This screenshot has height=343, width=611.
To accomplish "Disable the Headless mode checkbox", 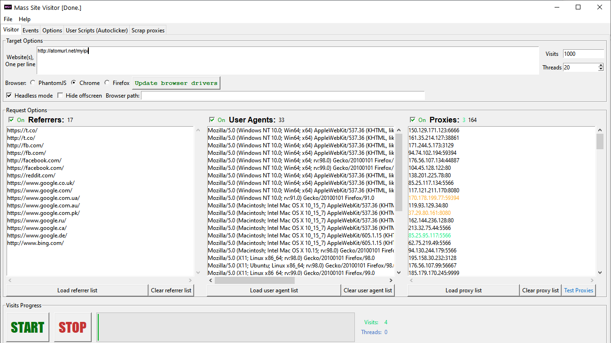I will [9, 96].
